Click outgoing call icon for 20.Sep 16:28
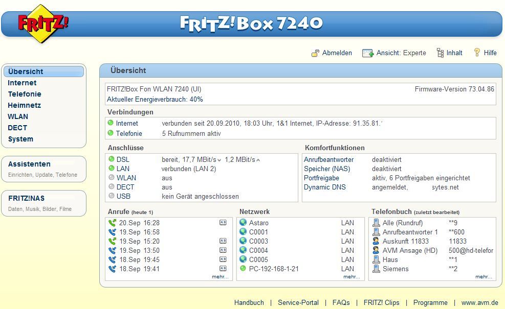The height and width of the screenshot is (309, 505). (113, 223)
